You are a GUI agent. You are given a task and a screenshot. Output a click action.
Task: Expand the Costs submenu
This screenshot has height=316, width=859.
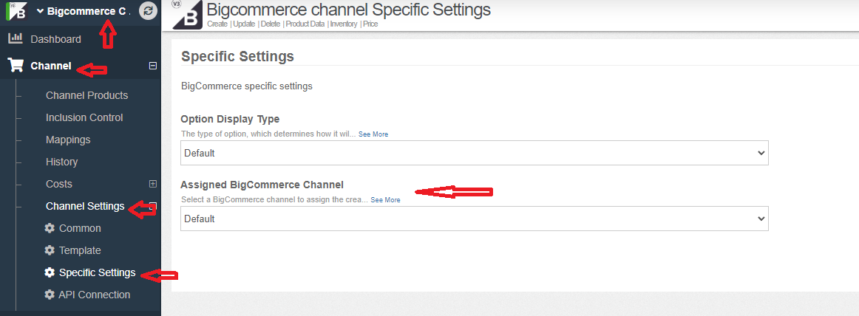pyautogui.click(x=153, y=184)
